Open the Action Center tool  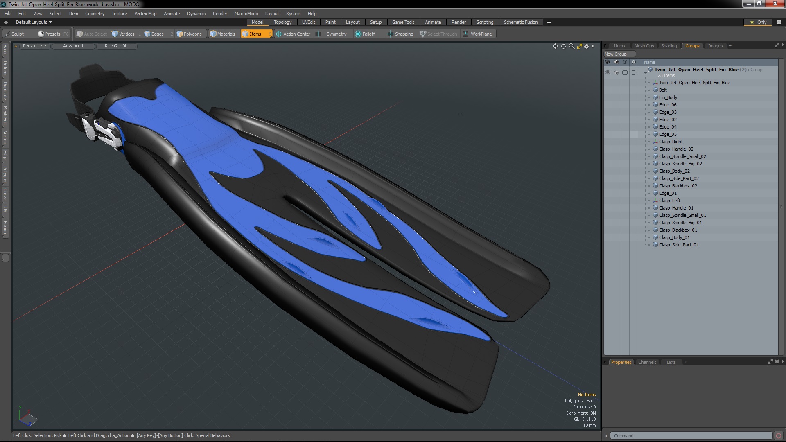(293, 34)
